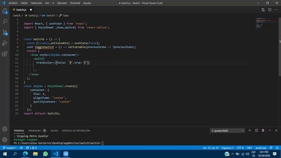Open Windows action center notifications

[x=274, y=154]
